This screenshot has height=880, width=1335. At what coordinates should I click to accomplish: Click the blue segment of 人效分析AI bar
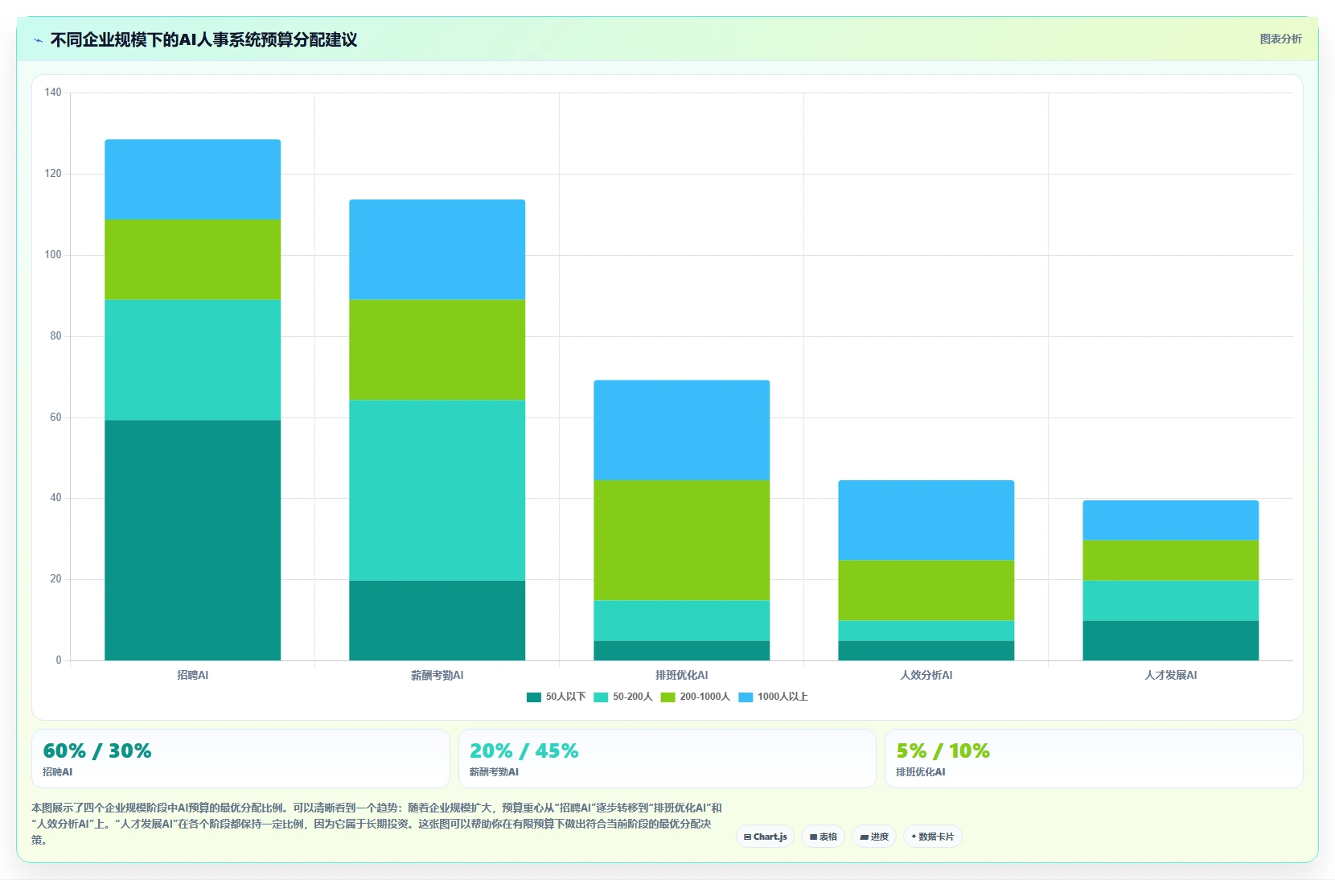tap(926, 520)
